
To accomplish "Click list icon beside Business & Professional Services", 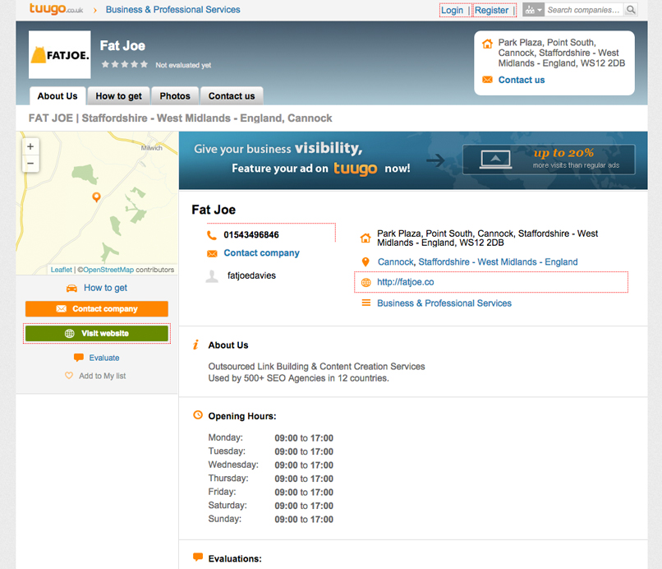I will [366, 303].
